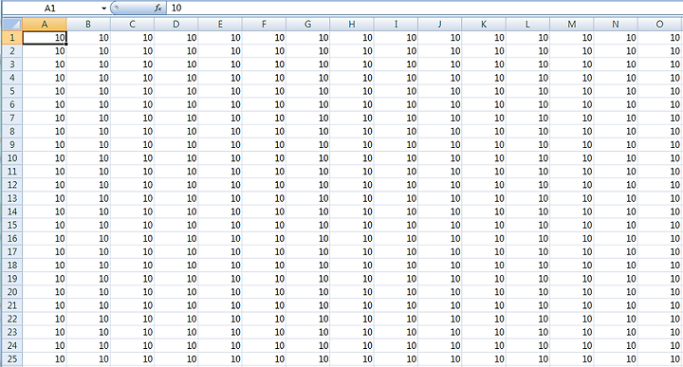Click cell N12 containing 10
Image resolution: width=683 pixels, height=367 pixels.
click(616, 185)
